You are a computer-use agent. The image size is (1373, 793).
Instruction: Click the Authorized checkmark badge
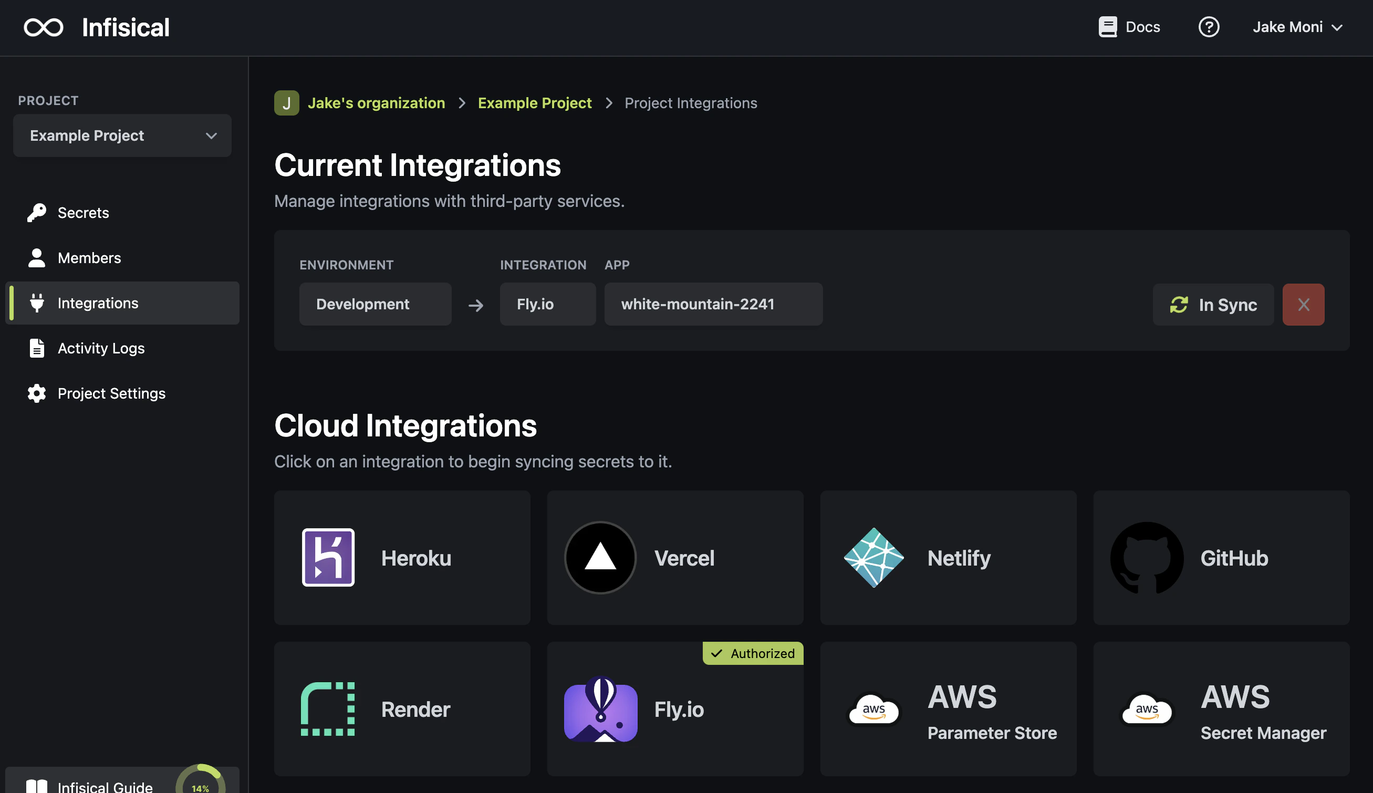pyautogui.click(x=753, y=653)
